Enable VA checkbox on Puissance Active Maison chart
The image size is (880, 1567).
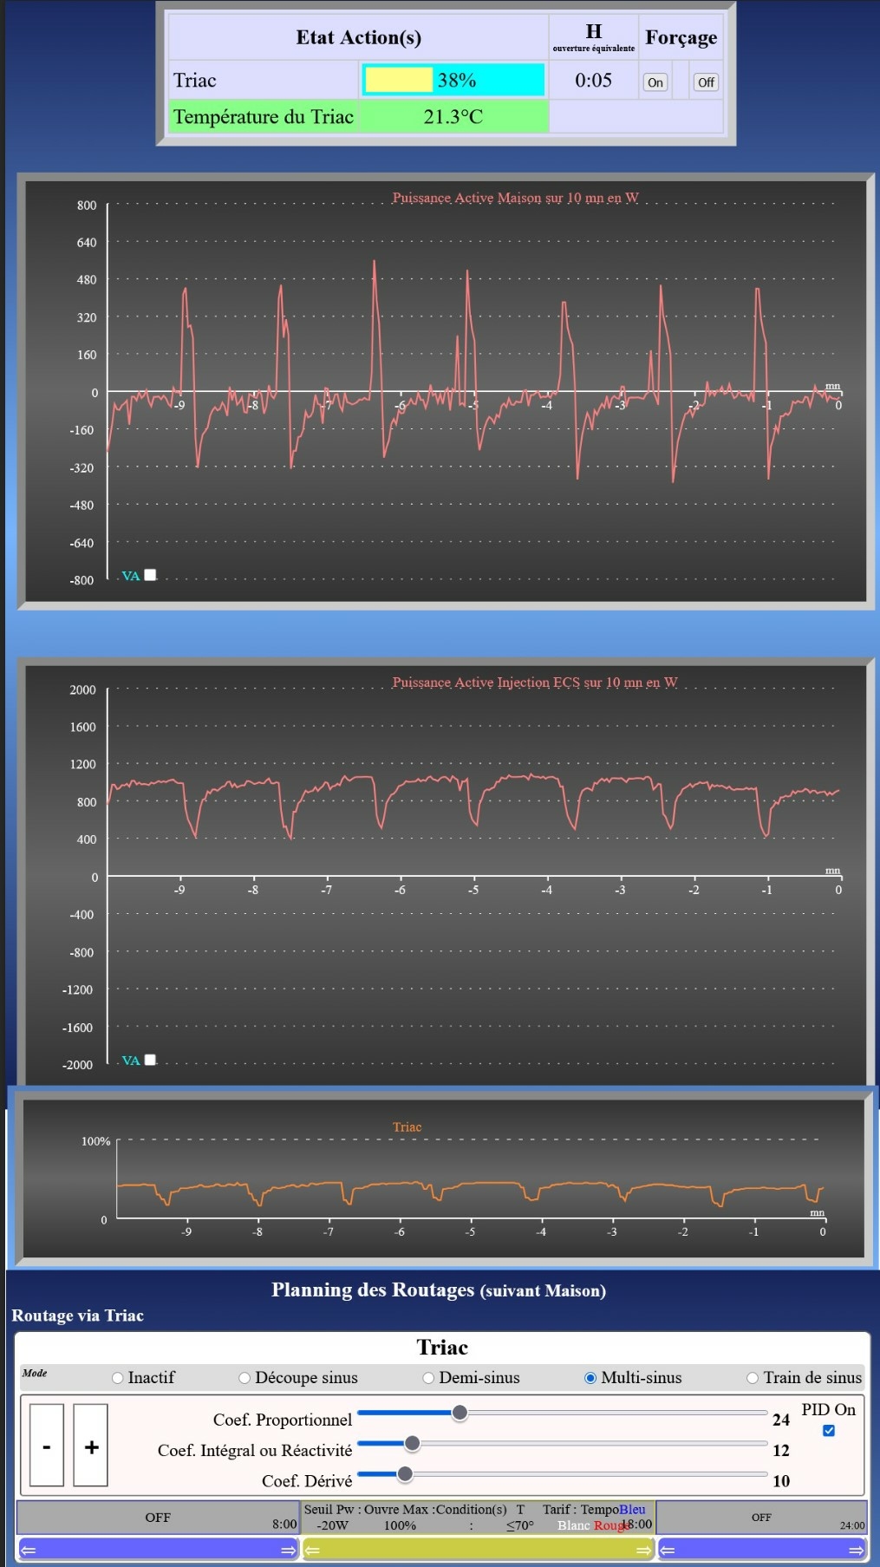[150, 575]
